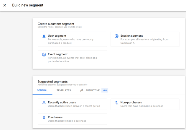
Task: Click the Recently active users person icon
Action: coord(44,103)
